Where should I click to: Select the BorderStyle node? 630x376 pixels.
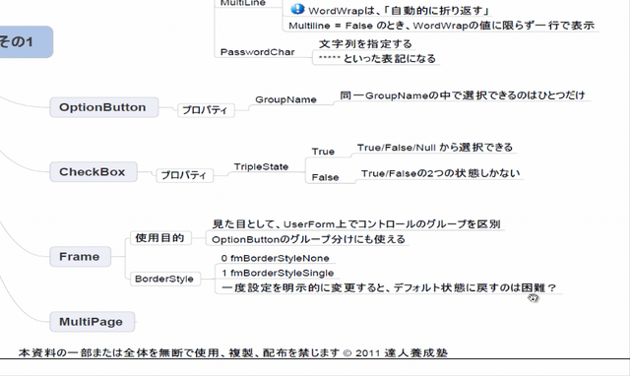(164, 279)
